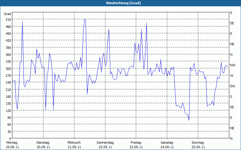The width and height of the screenshot is (241, 150).
Task: Click the 120 axis label
Action: tap(8, 111)
